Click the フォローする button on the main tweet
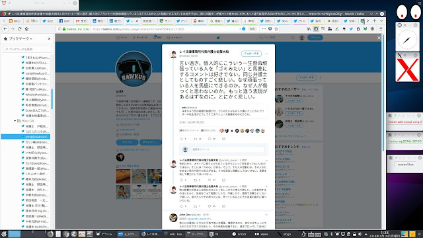This screenshot has height=238, width=423. click(251, 54)
